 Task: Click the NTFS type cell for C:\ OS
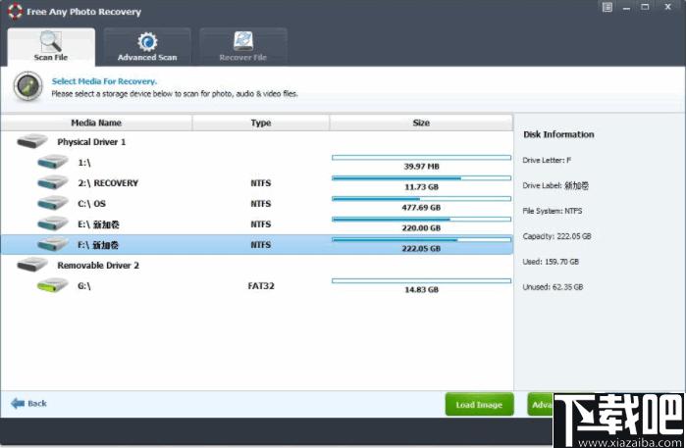coord(261,204)
